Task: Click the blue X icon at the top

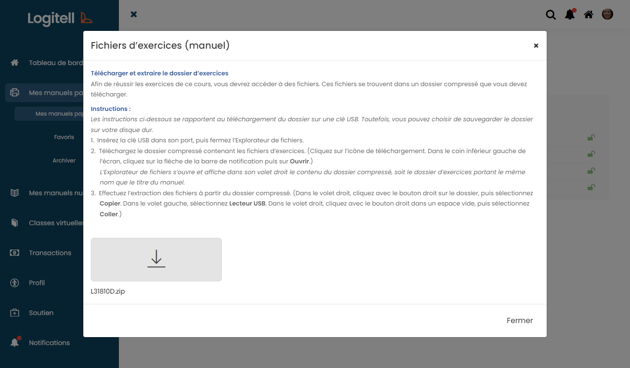Action: tap(134, 14)
